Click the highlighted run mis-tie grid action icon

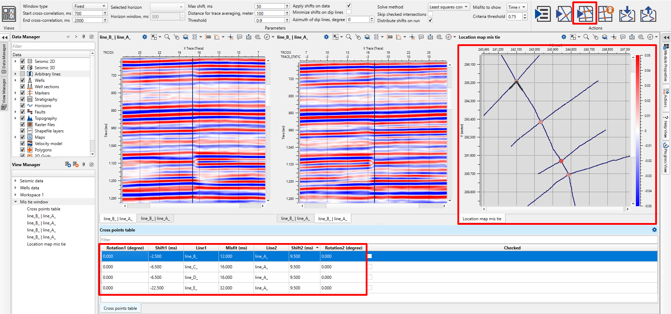pyautogui.click(x=585, y=14)
